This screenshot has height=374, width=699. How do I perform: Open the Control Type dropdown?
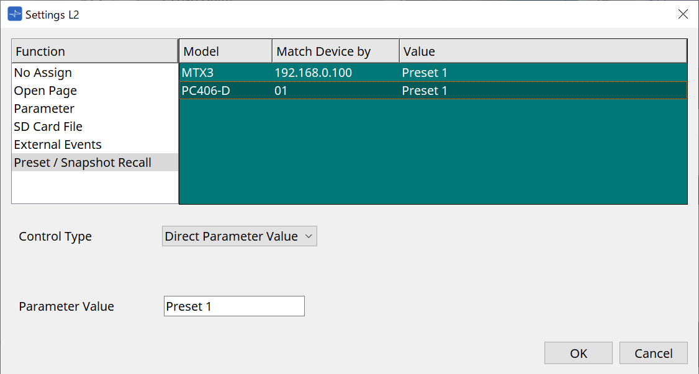239,236
